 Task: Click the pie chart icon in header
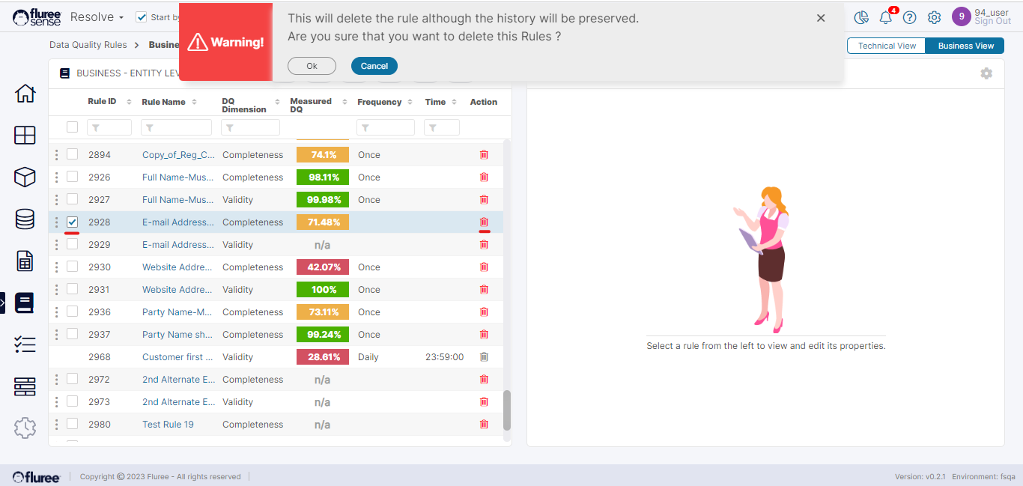tap(861, 17)
